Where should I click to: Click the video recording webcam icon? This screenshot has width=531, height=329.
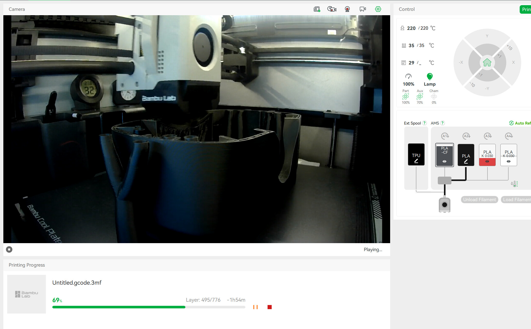(x=347, y=9)
